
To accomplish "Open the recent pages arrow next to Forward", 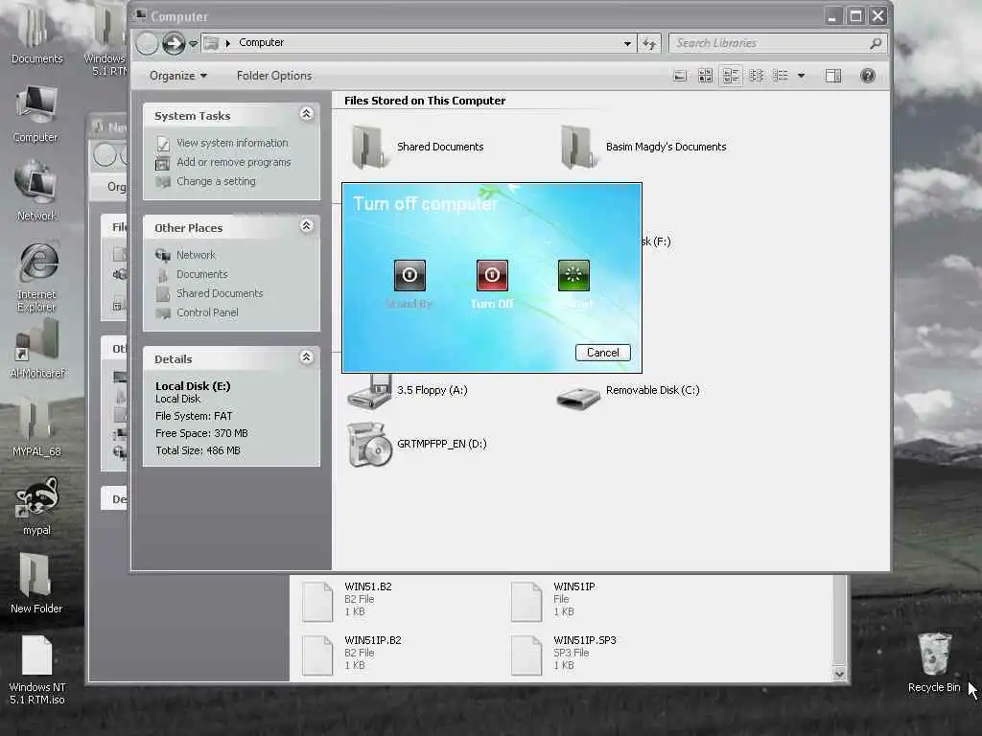I will click(194, 43).
